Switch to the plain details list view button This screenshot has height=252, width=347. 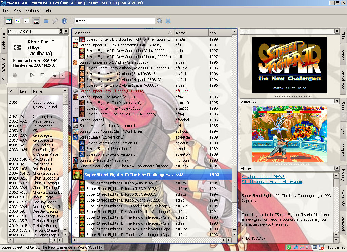[27, 21]
